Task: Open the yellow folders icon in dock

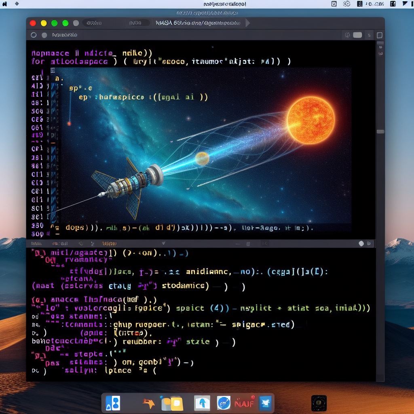Action: [x=172, y=403]
